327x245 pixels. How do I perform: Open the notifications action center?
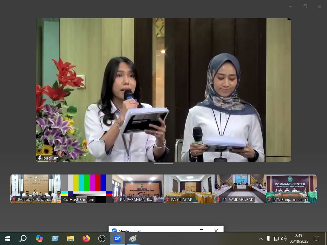point(316,238)
